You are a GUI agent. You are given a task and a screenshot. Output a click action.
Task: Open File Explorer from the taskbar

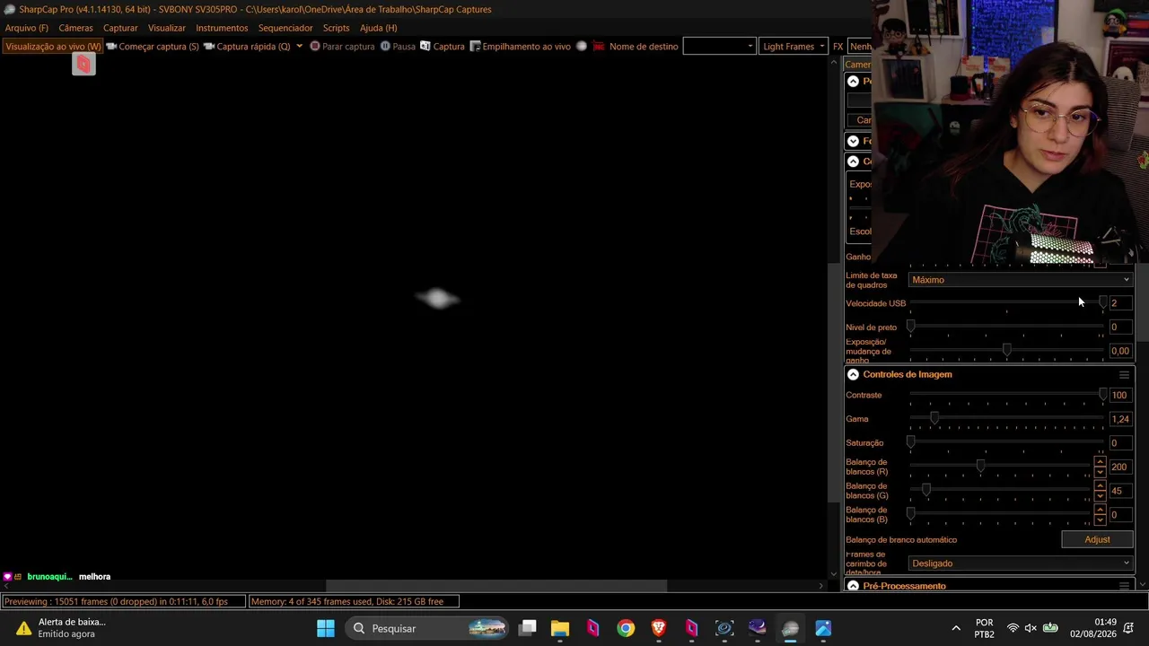tap(560, 628)
